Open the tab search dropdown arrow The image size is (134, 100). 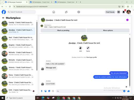click(x=2, y=2)
